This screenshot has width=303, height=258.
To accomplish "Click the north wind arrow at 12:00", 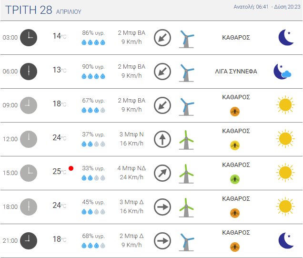I will click(x=162, y=139).
